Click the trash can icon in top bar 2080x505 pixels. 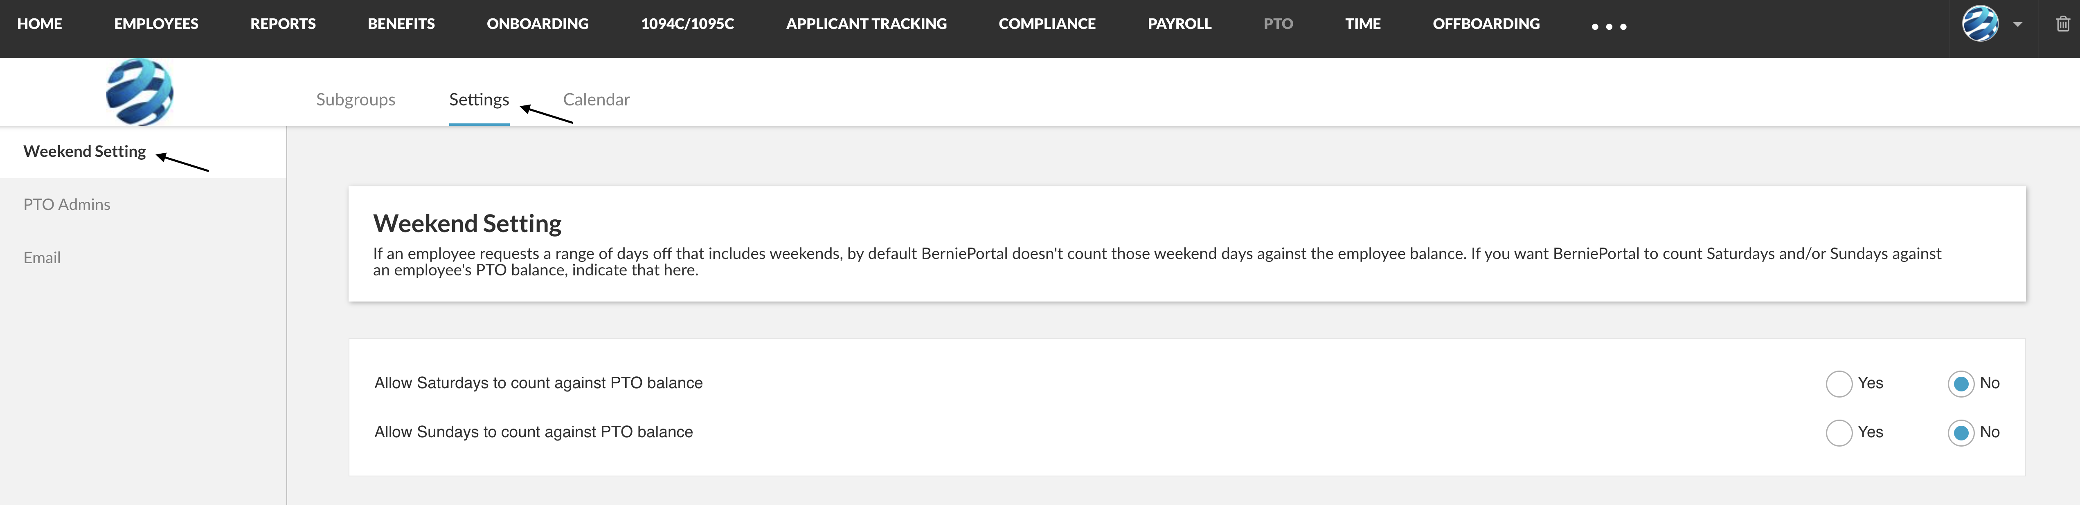click(2063, 24)
